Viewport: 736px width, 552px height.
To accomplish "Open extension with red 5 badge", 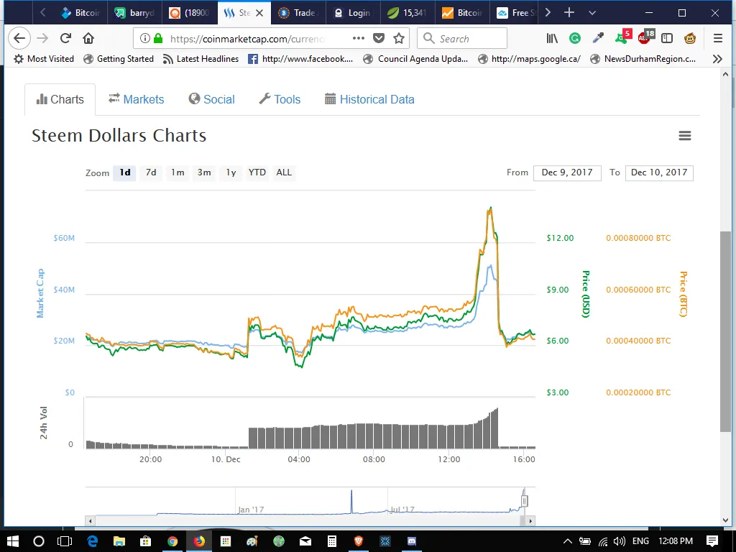I will 623,37.
